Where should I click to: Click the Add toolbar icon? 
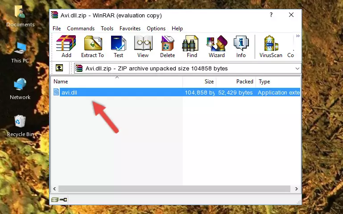click(66, 46)
